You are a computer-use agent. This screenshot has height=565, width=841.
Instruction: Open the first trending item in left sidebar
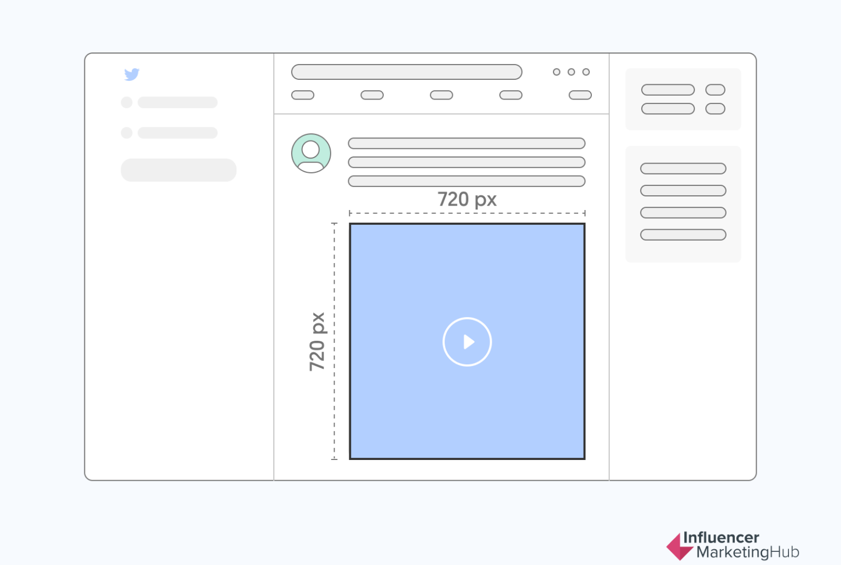click(177, 102)
